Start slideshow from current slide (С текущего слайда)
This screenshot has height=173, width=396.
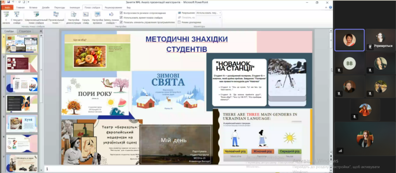click(x=17, y=18)
